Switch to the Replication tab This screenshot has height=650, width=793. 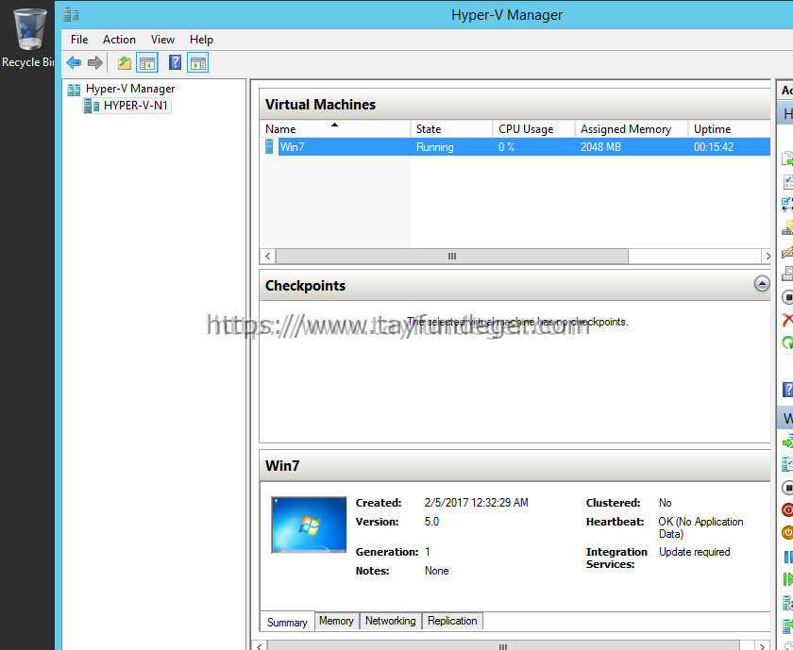point(452,621)
